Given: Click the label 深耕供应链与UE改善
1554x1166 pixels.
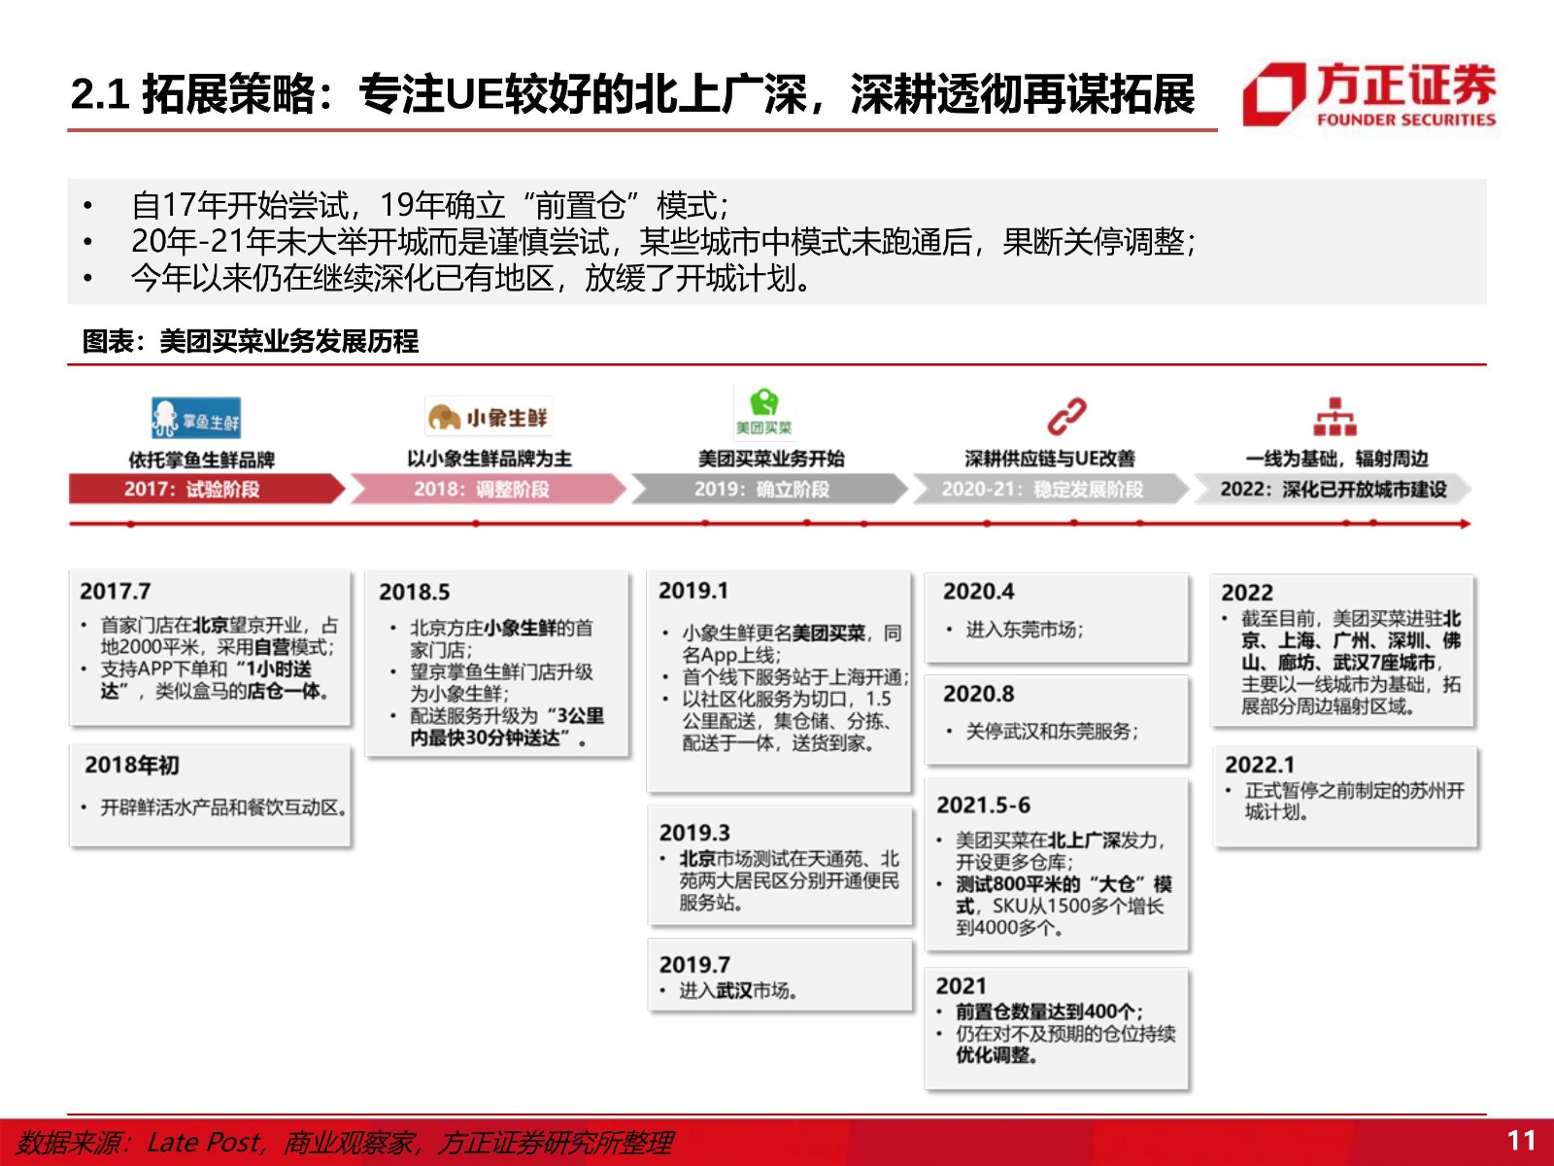Looking at the screenshot, I should tap(1050, 459).
